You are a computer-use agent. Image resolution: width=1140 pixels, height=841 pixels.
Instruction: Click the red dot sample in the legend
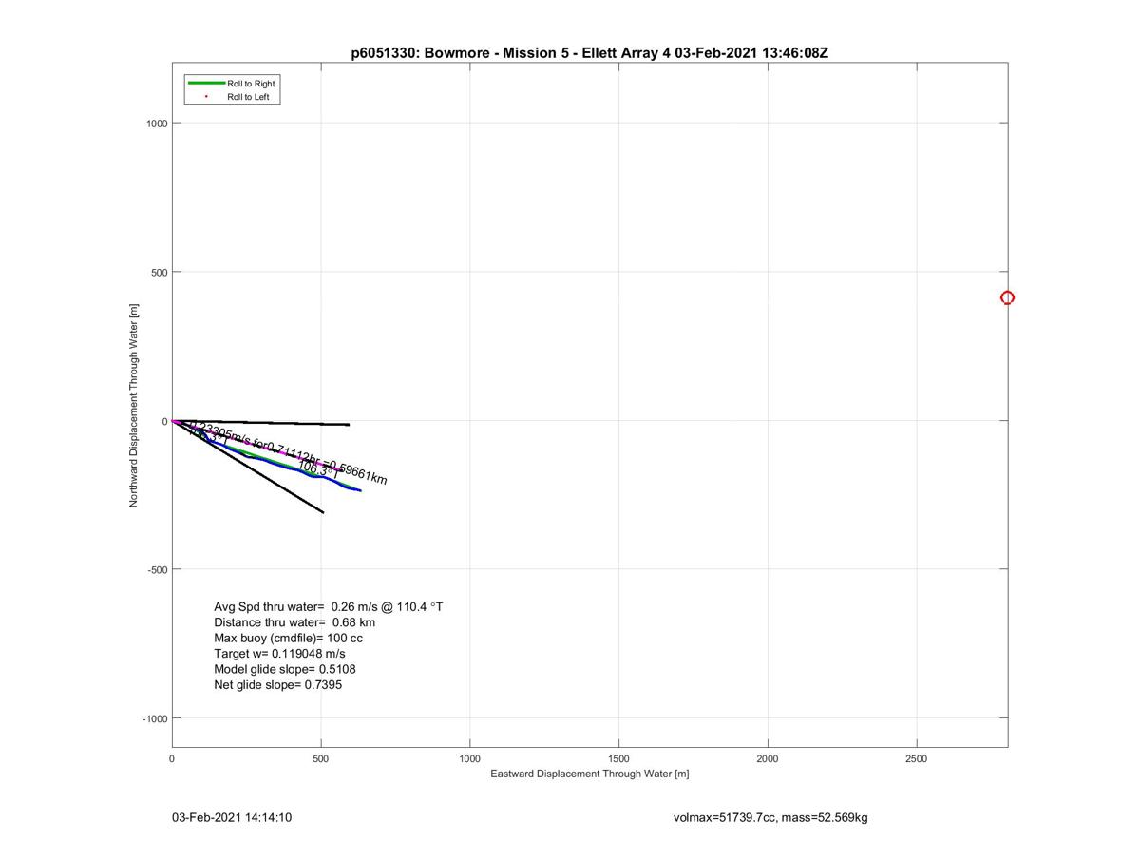[x=206, y=97]
